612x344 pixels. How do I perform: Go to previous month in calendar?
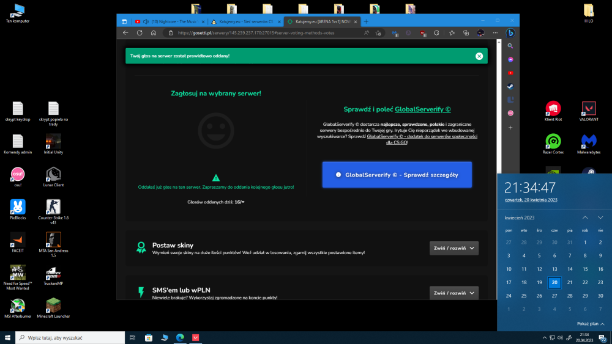585,218
